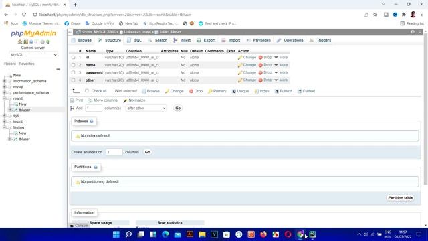The width and height of the screenshot is (428, 241).
Task: Click the Facebook Create bookmark
Action: (73, 24)
